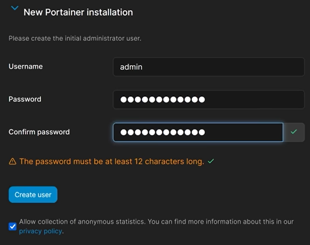
Task: Disable anonymous statistics collection checkbox
Action: click(12, 227)
